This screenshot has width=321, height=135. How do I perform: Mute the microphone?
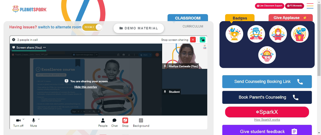click(x=34, y=123)
